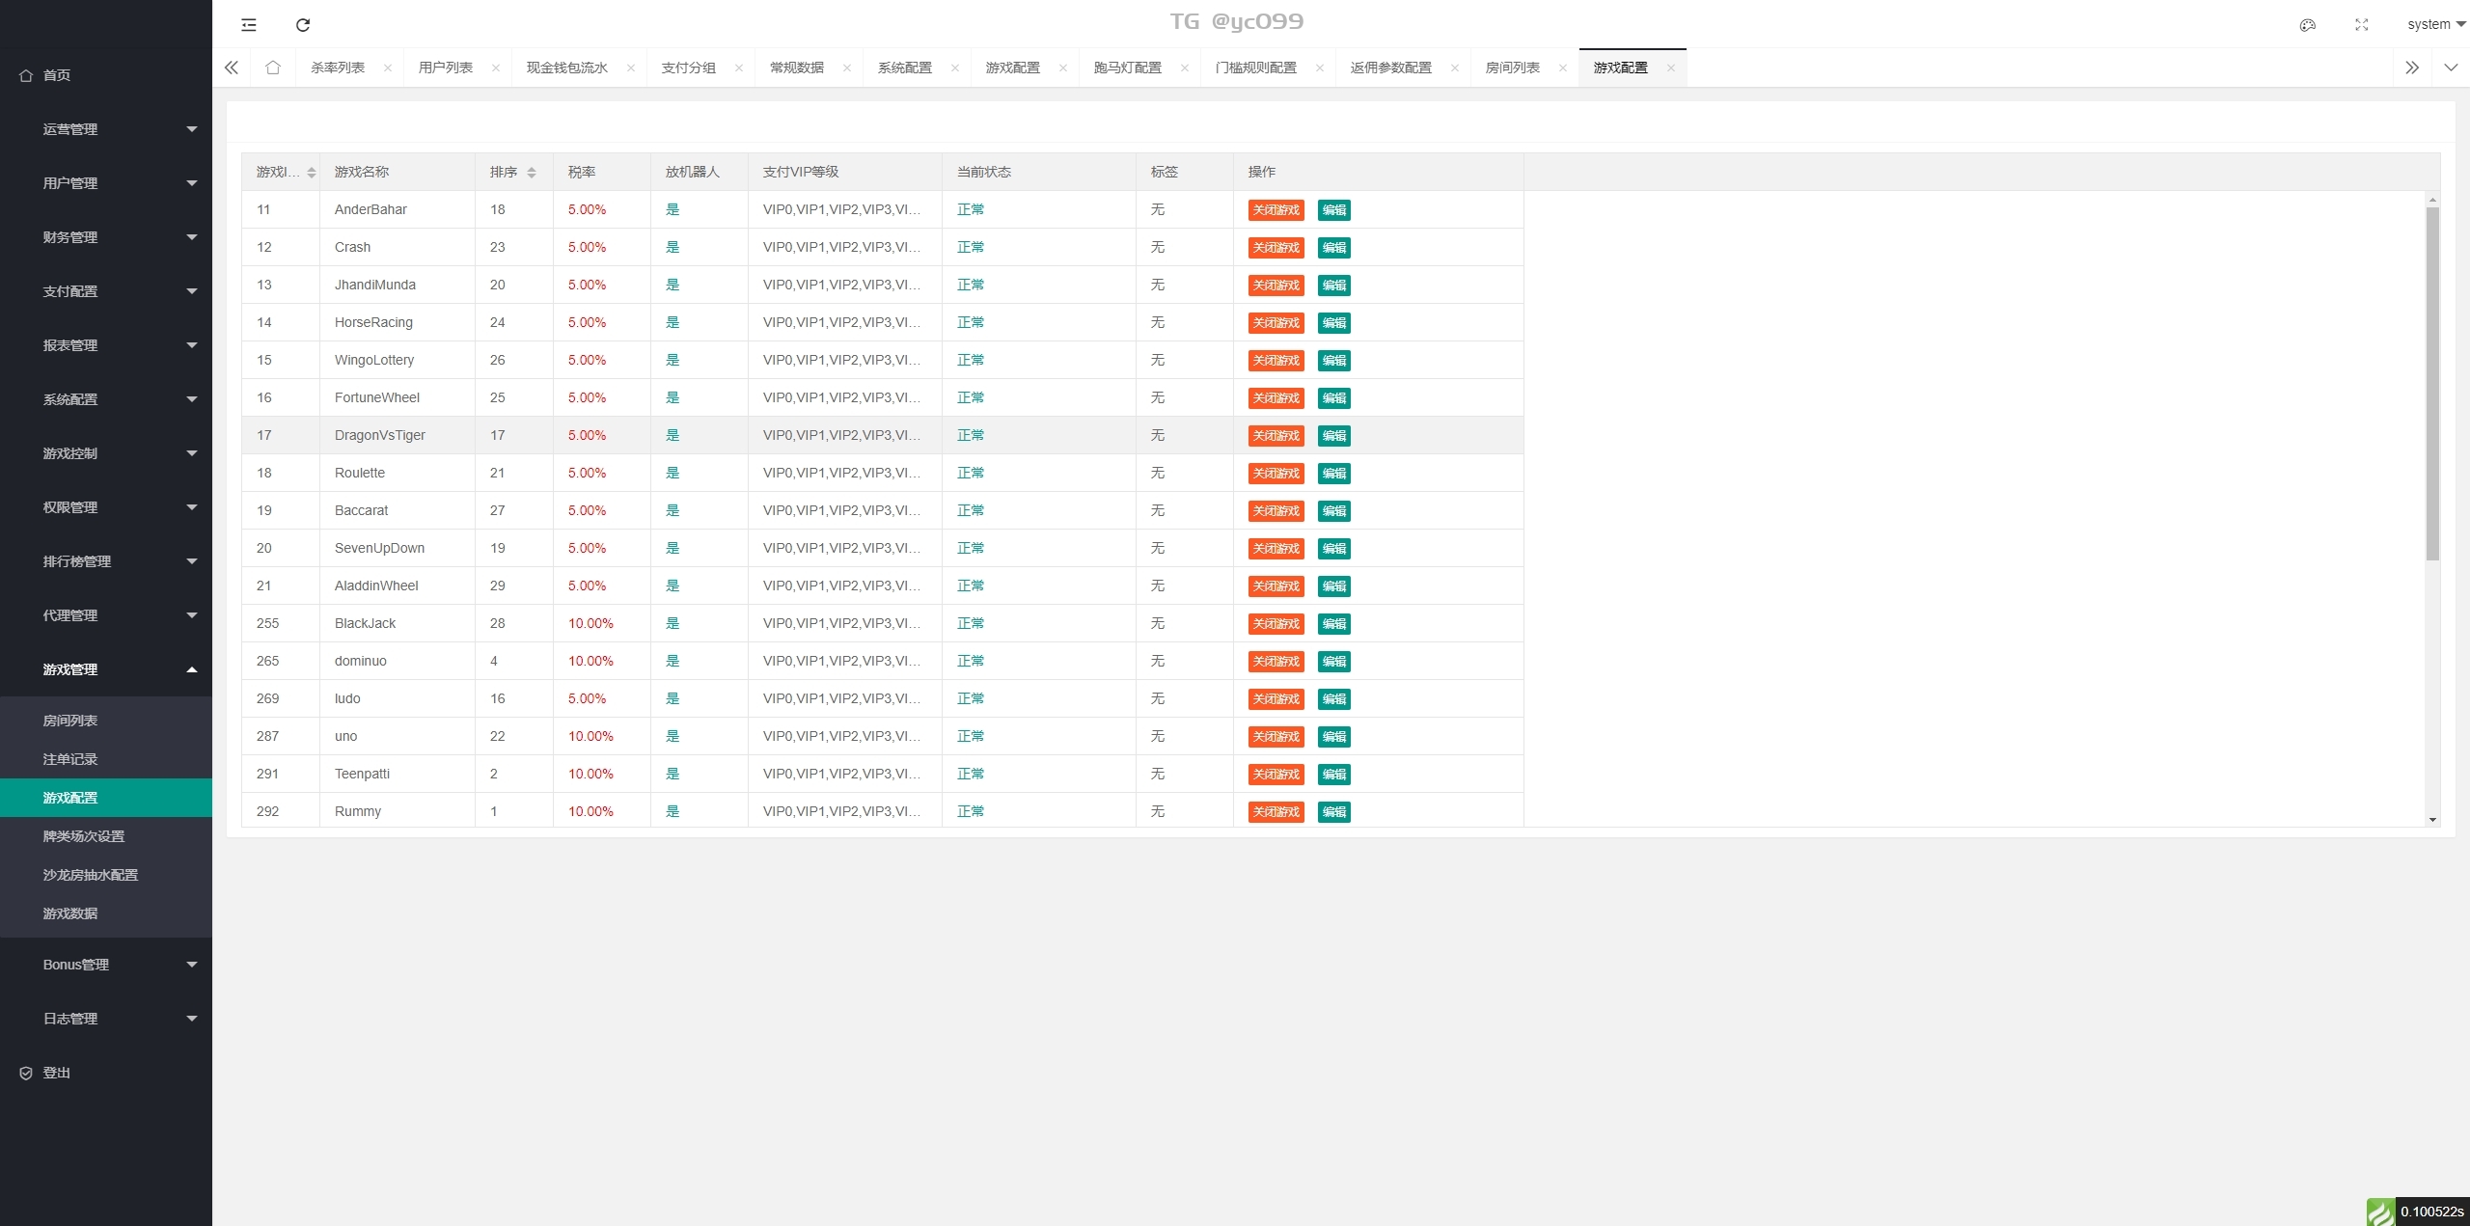The width and height of the screenshot is (2470, 1226).
Task: Click 关闭游戏 for the Crash game
Action: [x=1276, y=248]
